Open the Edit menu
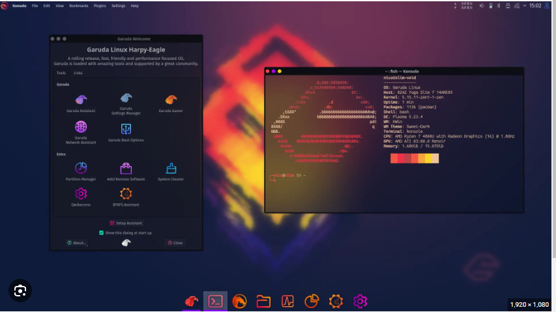Screen dimensions: 556x312 tap(46, 6)
